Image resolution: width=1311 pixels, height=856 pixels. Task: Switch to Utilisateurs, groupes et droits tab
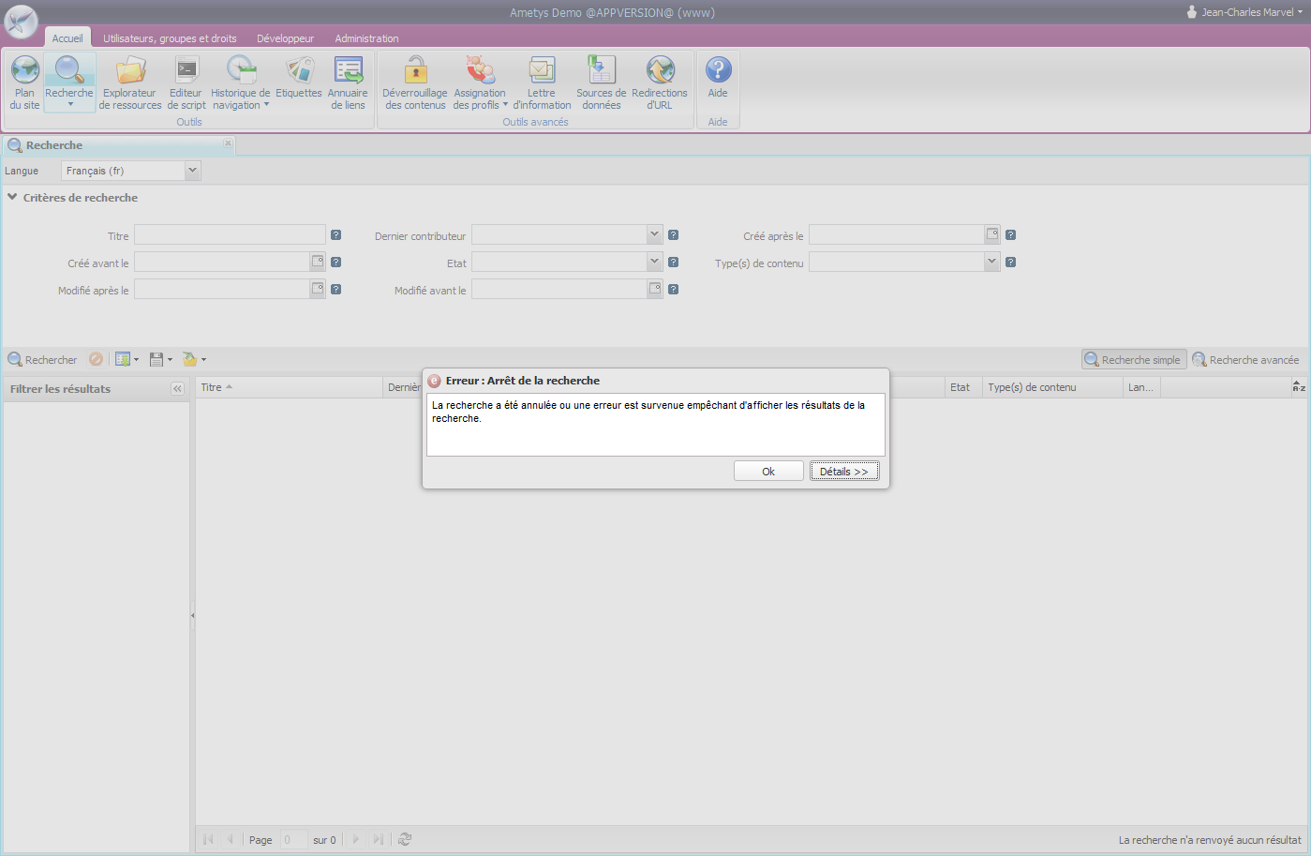[170, 38]
